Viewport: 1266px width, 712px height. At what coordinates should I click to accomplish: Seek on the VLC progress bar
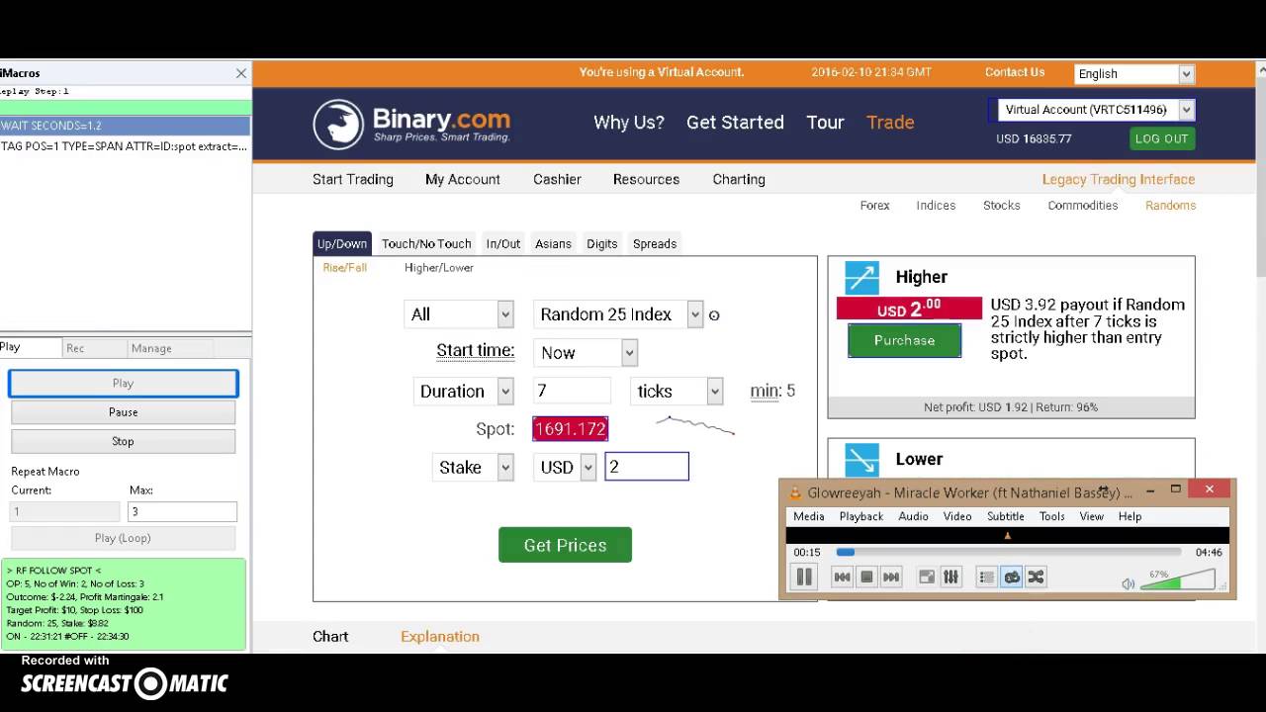click(x=1008, y=552)
